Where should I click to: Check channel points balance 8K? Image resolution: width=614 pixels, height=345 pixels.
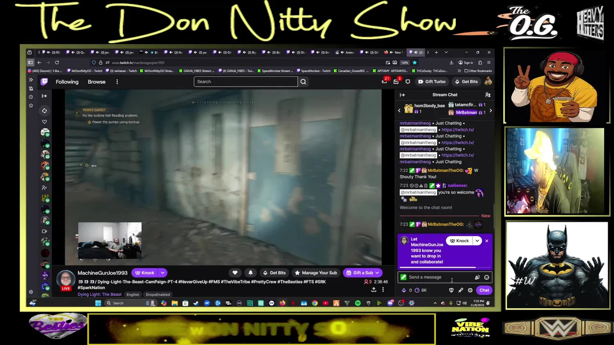tap(421, 290)
